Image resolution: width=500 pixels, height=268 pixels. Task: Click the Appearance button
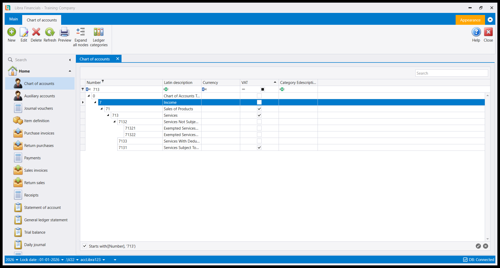coord(470,20)
